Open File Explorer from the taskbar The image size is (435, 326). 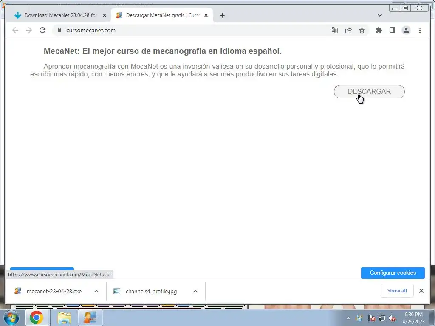[64, 318]
